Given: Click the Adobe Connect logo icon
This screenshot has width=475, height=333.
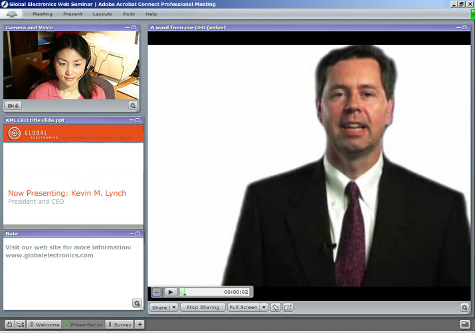Looking at the screenshot, I should (11, 14).
